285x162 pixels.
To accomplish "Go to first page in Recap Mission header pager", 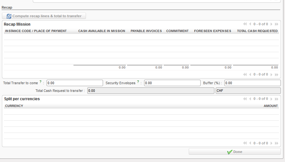I will (x=245, y=24).
